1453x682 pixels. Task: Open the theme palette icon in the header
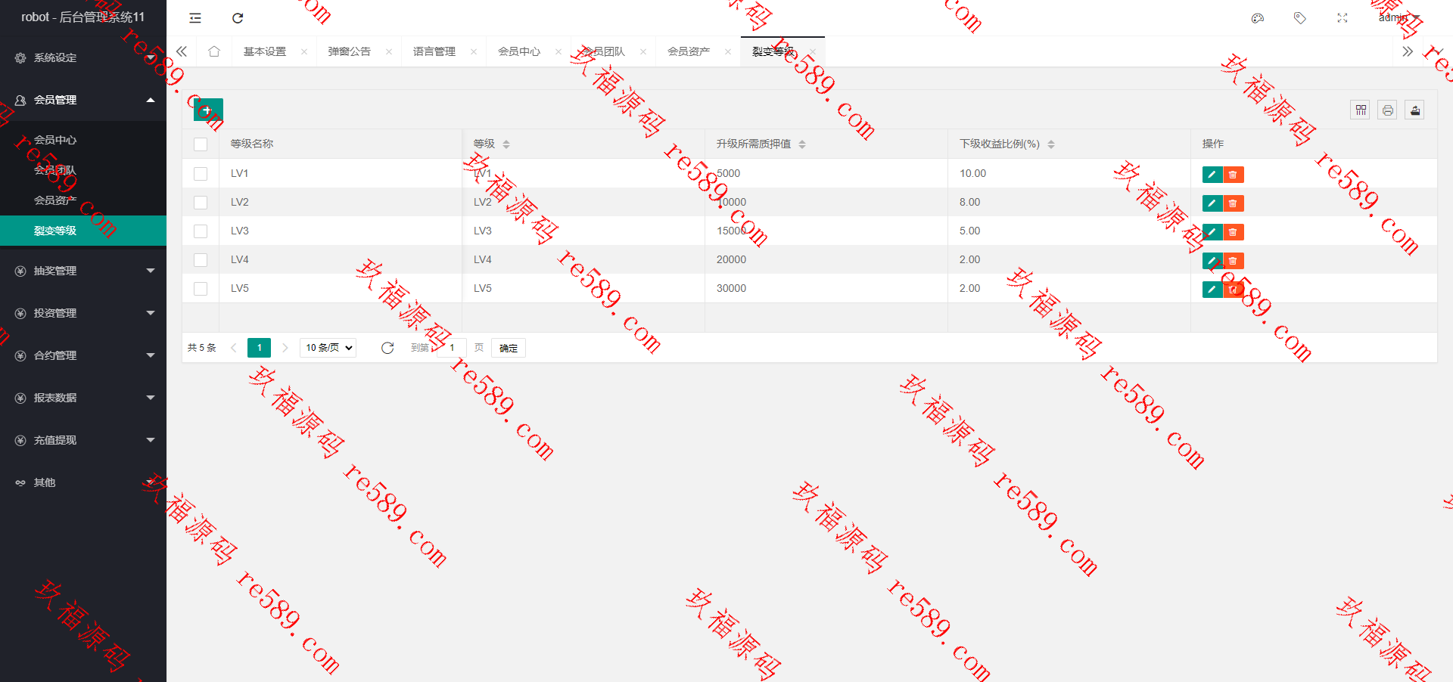(x=1258, y=18)
